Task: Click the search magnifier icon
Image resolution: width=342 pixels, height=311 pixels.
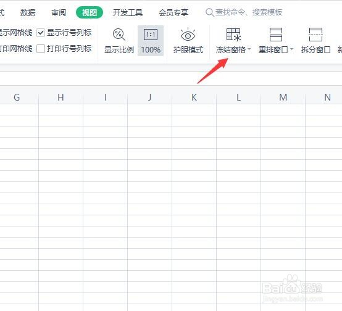Action: tap(210, 12)
